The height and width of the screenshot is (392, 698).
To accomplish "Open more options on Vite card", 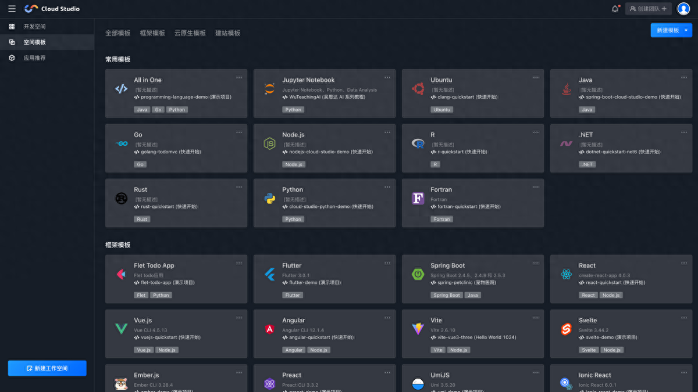I will tap(536, 318).
